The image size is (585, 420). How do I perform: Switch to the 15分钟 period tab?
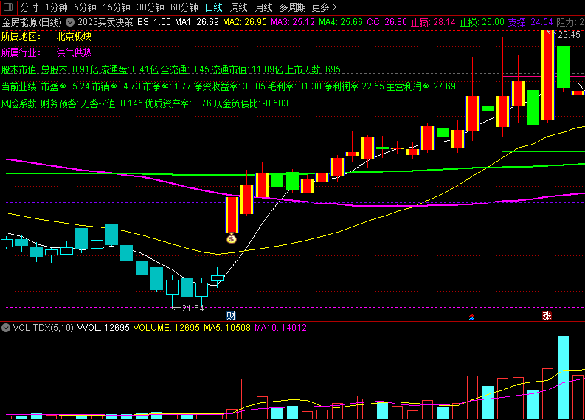tap(117, 7)
